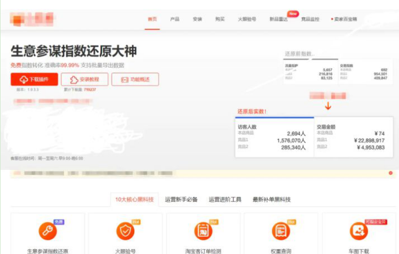Click the Hot badge on 权重查询 card
The height and width of the screenshot is (254, 399).
[291, 222]
